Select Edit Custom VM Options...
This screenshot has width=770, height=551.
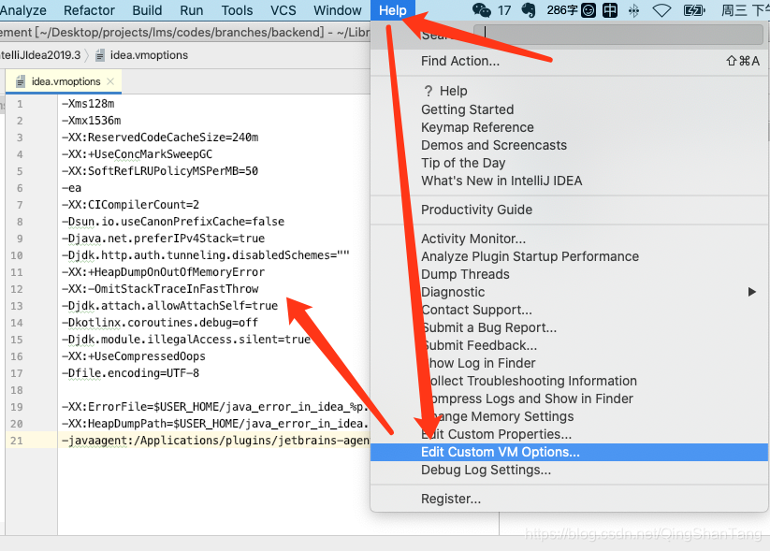tap(569, 452)
